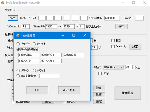Viewport: 150px width, 112px height.
Task: Click the sixth MAC address field
Action: click(84, 18)
